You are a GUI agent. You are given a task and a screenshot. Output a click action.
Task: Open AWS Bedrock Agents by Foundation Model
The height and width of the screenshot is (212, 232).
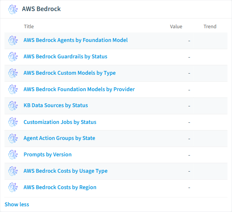click(76, 40)
